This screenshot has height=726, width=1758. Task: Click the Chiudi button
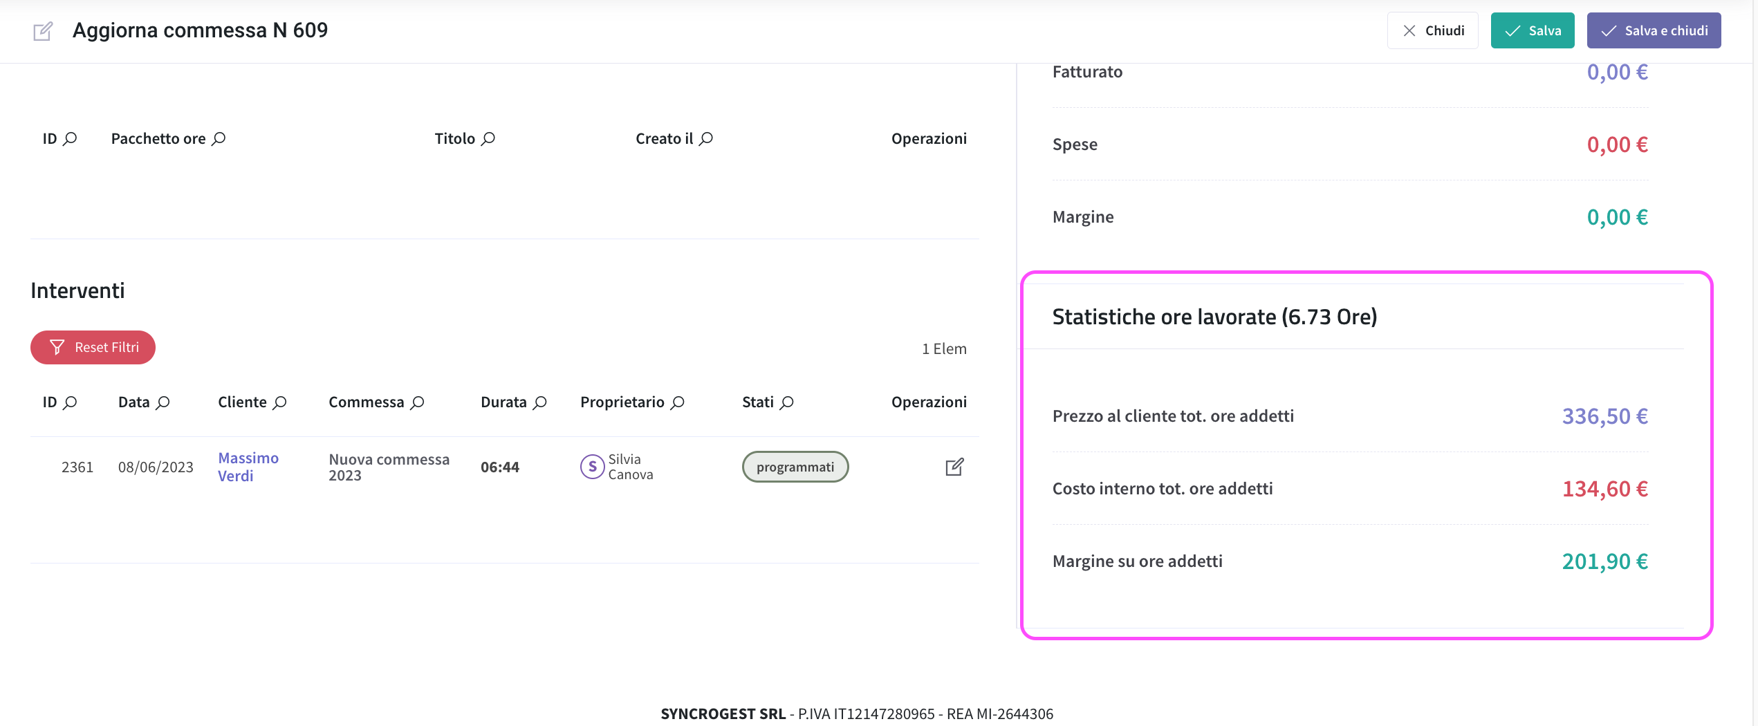click(1432, 30)
